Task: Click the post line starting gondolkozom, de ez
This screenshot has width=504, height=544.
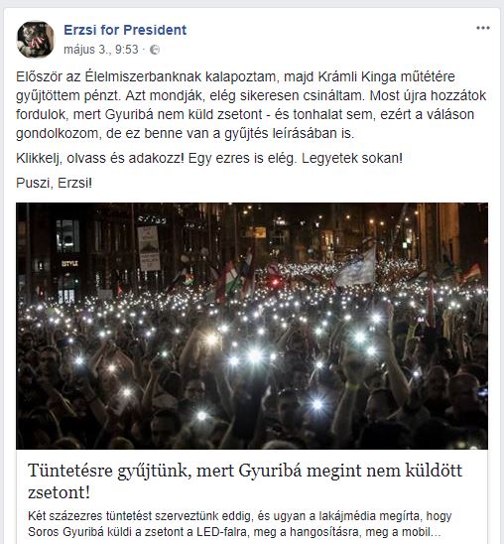Action: (186, 134)
